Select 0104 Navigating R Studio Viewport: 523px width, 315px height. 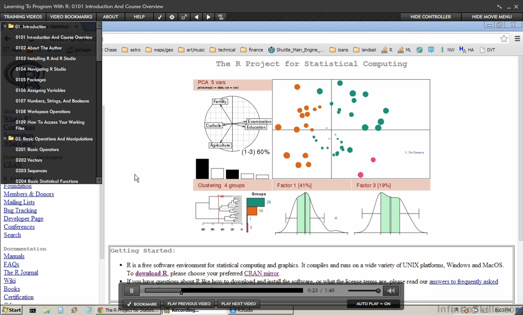[41, 69]
